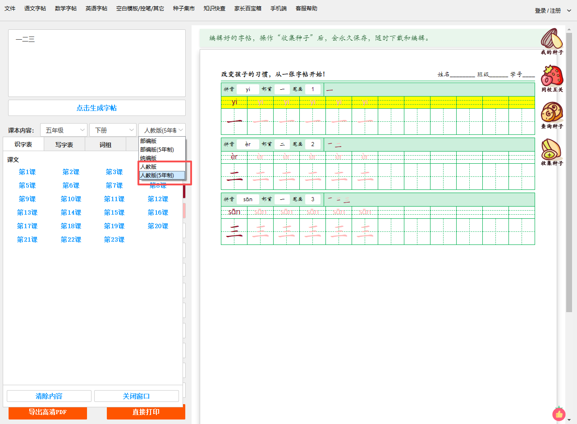Click the 收集种子 seed icon
Viewport: 577px width, 424px height.
(552, 150)
